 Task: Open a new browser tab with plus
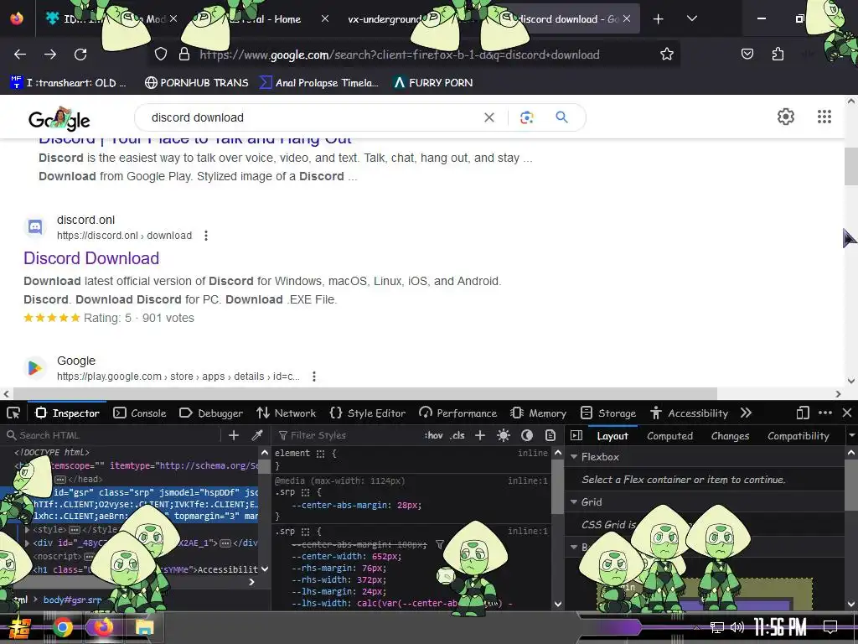pos(659,19)
